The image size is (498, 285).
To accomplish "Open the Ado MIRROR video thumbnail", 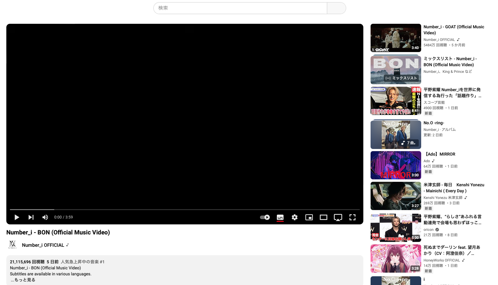I will pyautogui.click(x=396, y=165).
